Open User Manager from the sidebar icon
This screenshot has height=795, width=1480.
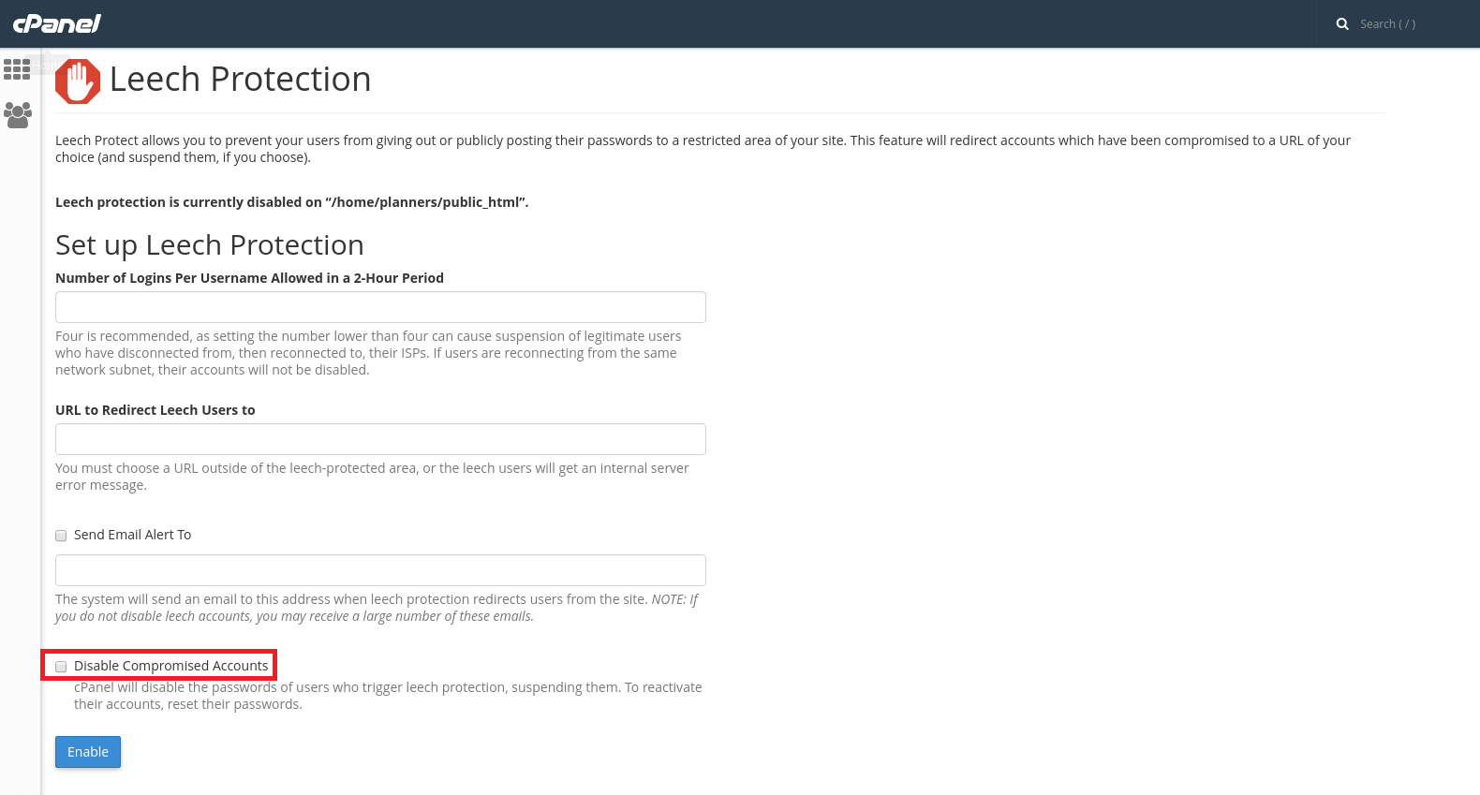click(x=18, y=115)
